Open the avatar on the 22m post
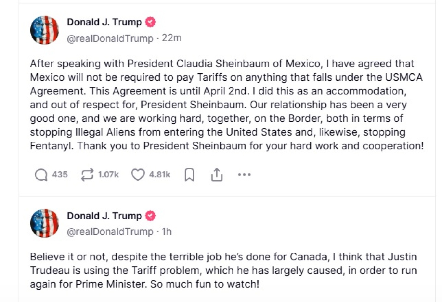The width and height of the screenshot is (442, 302). tap(45, 30)
